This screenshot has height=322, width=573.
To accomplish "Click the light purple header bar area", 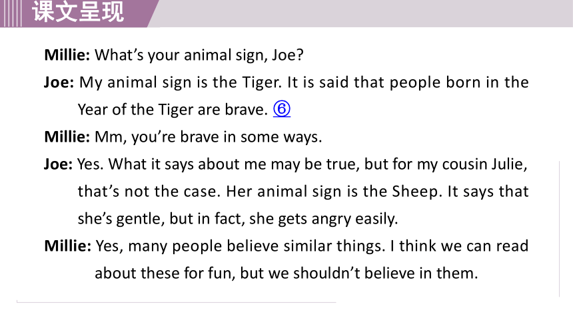I will point(365,13).
